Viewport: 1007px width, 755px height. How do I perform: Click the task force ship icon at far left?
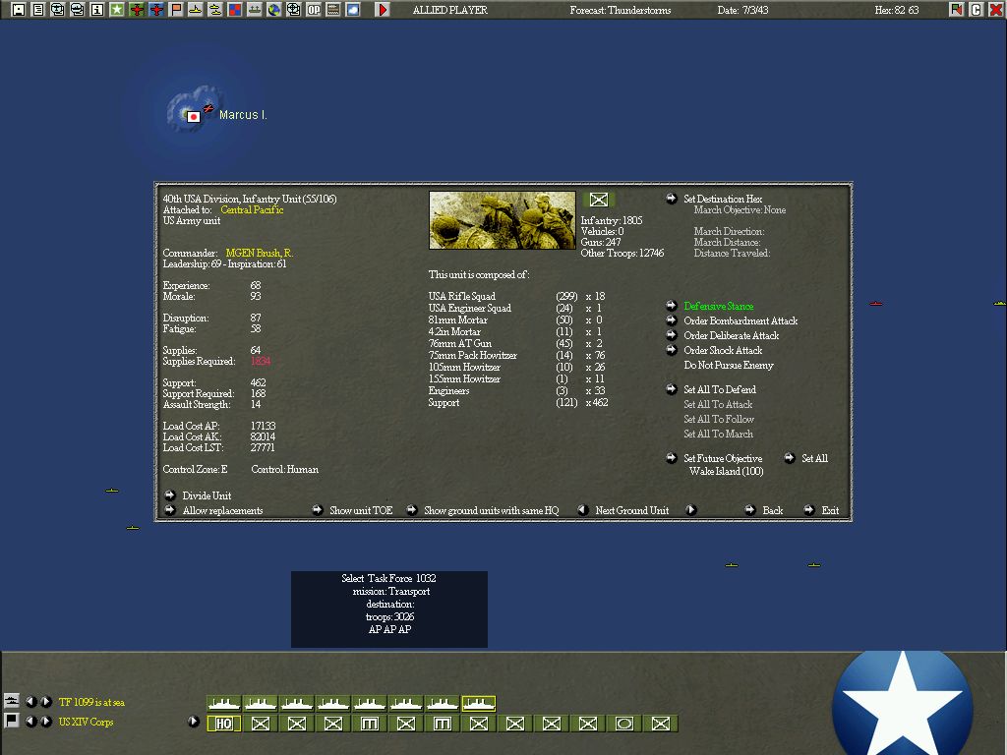(x=11, y=700)
